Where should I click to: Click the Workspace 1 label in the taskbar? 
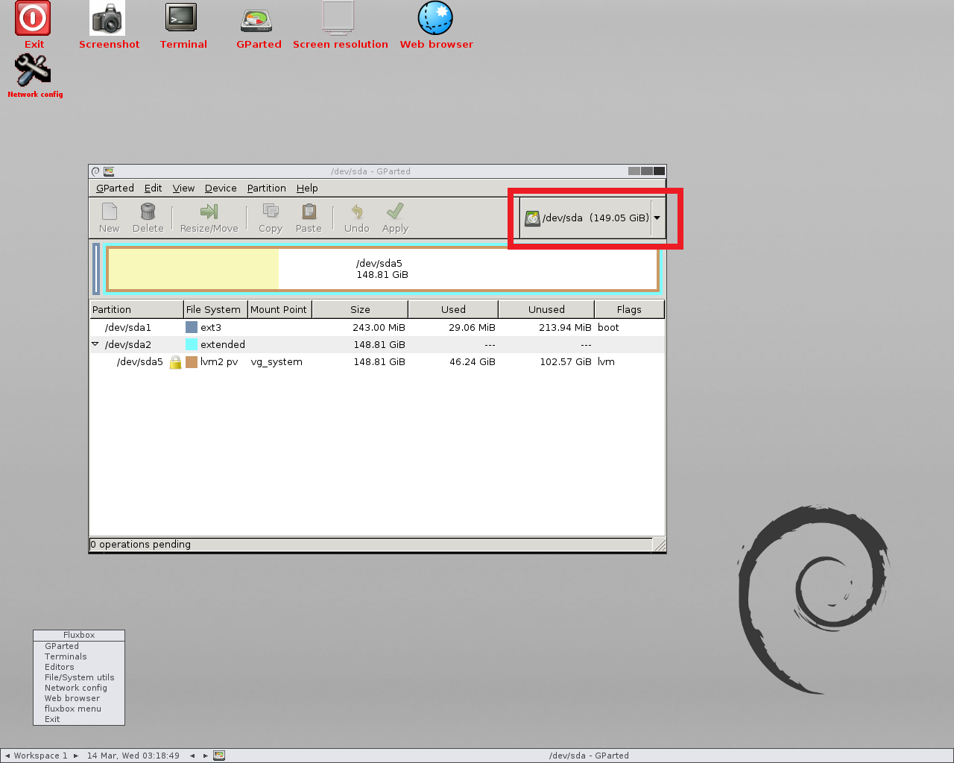tap(40, 756)
